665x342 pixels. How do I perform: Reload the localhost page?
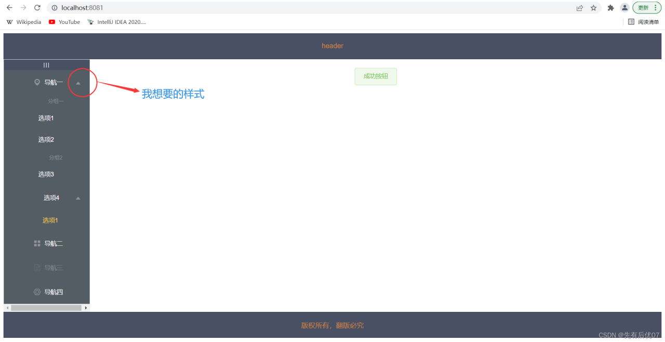pos(37,8)
